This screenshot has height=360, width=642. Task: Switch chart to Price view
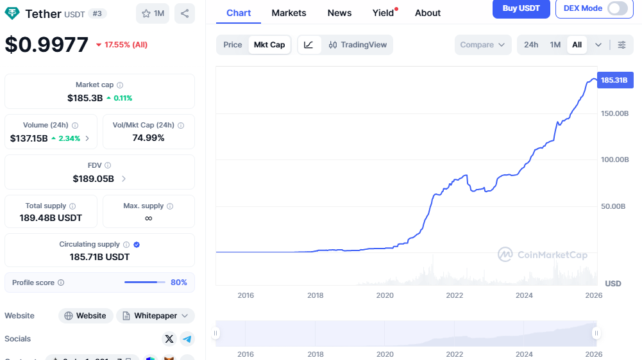click(233, 45)
